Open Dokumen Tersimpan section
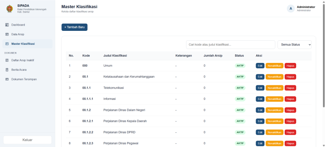 coord(28,79)
